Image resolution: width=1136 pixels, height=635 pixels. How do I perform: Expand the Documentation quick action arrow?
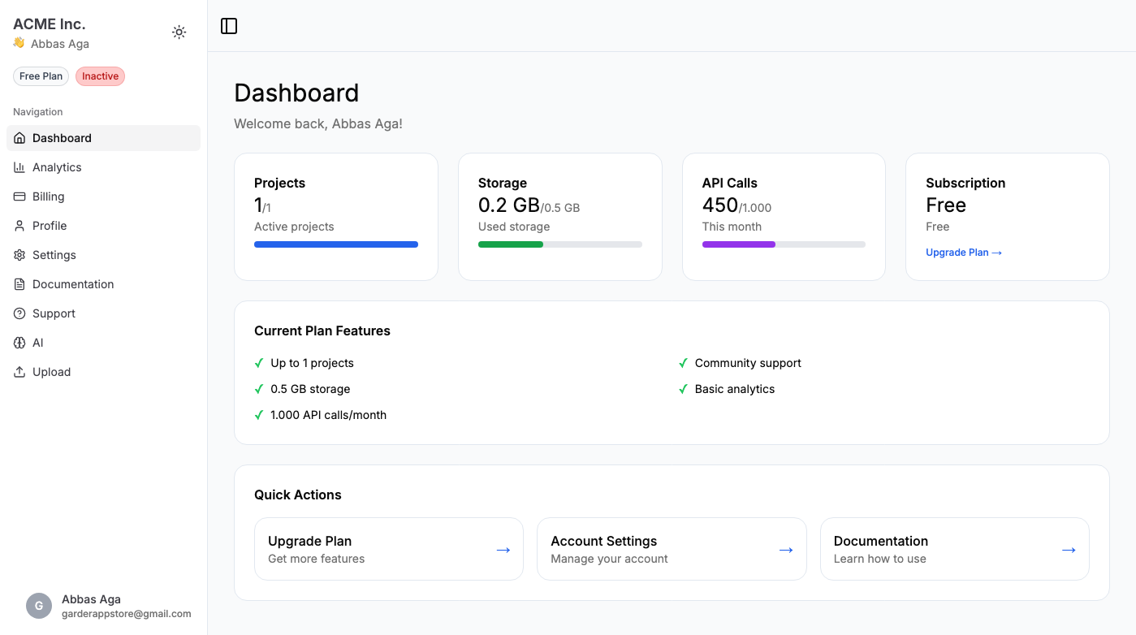(1068, 549)
